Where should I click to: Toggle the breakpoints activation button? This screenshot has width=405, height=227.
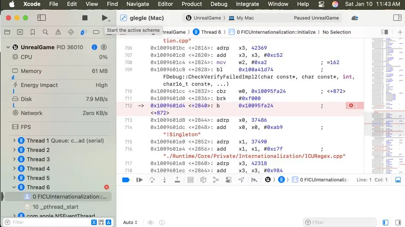(x=126, y=180)
